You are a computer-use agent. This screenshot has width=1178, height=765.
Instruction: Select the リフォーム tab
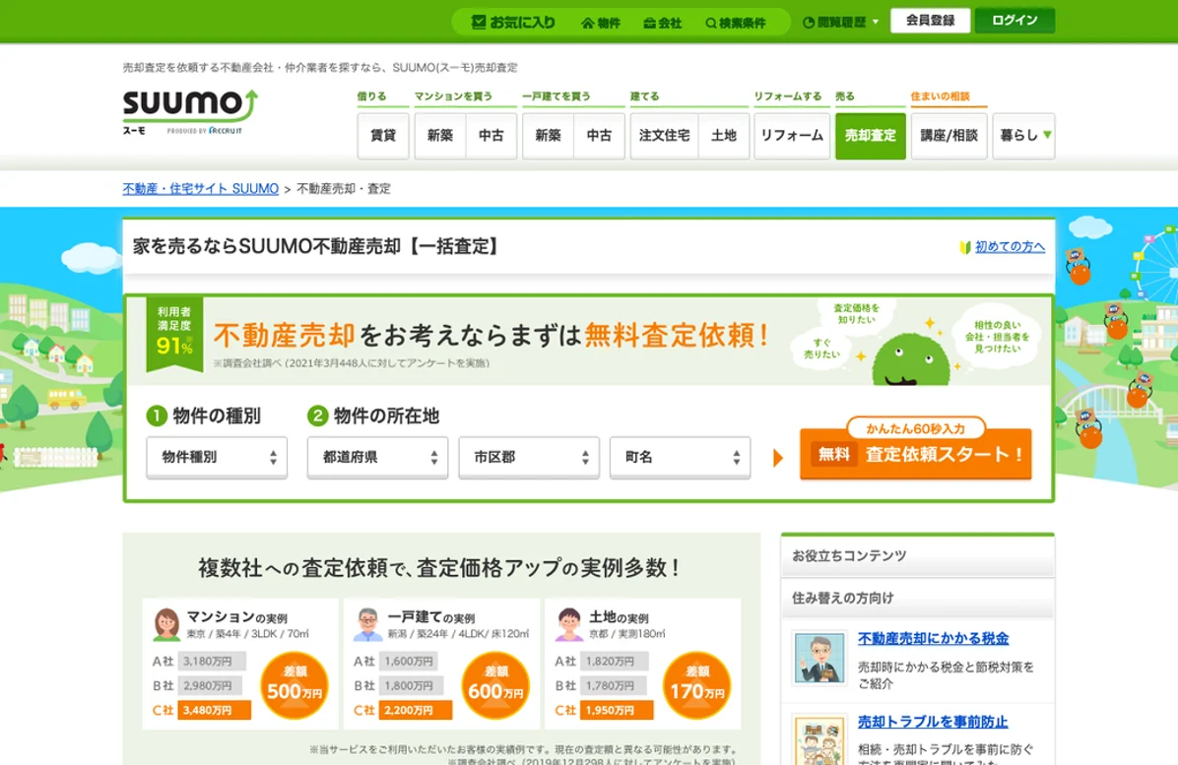coord(792,136)
